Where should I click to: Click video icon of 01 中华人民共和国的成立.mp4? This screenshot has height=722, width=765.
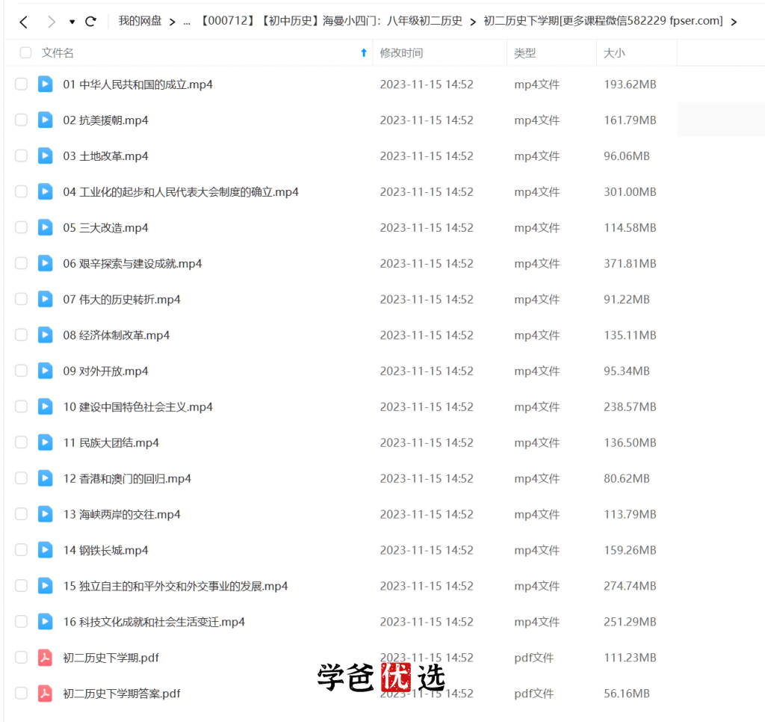(46, 84)
